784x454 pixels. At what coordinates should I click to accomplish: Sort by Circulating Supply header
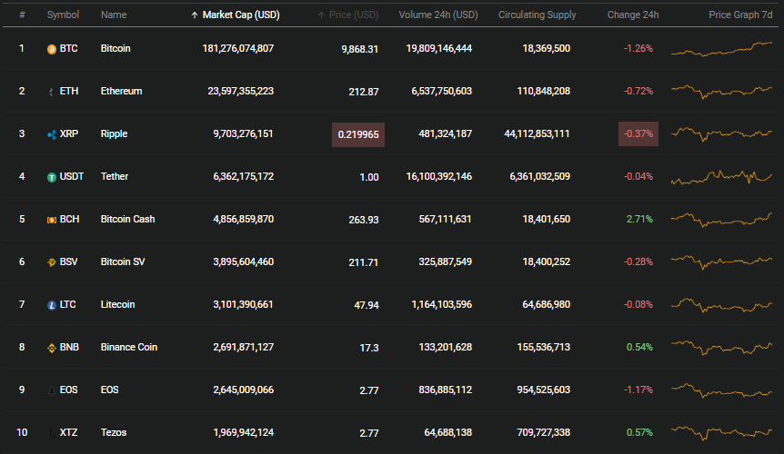[x=537, y=15]
